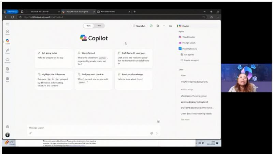Viewport: 273px width, 154px height.
Task: Open taskbar volume icon
Action: (200, 143)
